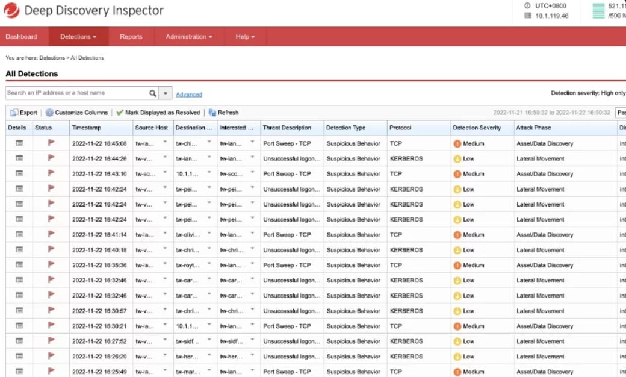The image size is (626, 377).
Task: Toggle the flag on the 16:25:49 Port Sweep row
Action: point(51,372)
